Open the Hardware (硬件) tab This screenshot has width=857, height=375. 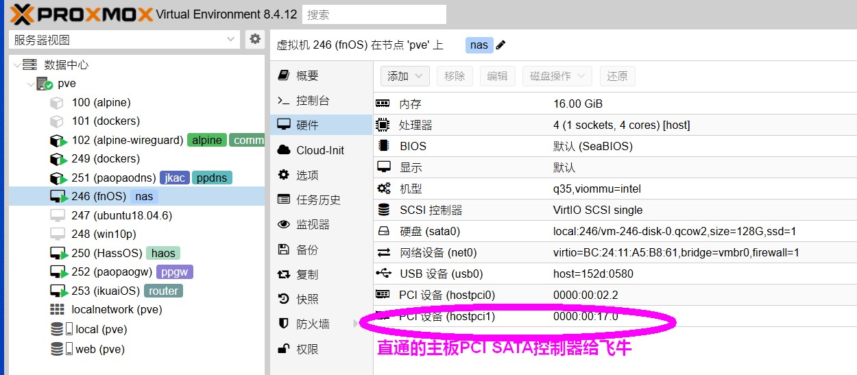tap(321, 125)
